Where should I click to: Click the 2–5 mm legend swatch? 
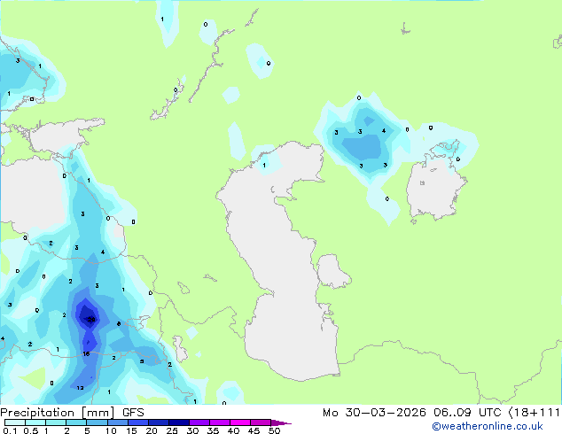click(x=76, y=422)
